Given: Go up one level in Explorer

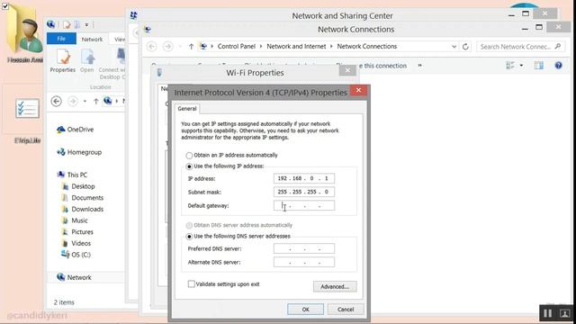Looking at the screenshot, I should (x=96, y=101).
